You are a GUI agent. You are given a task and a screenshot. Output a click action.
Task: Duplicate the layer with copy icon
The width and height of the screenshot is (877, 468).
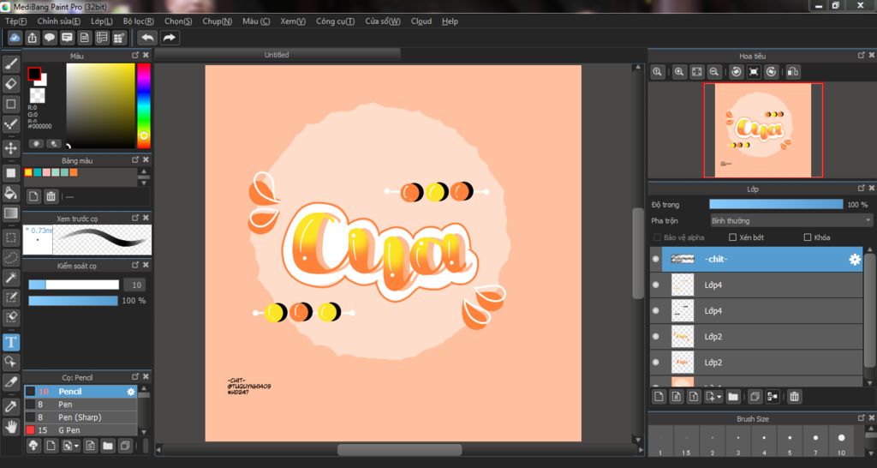pos(755,397)
